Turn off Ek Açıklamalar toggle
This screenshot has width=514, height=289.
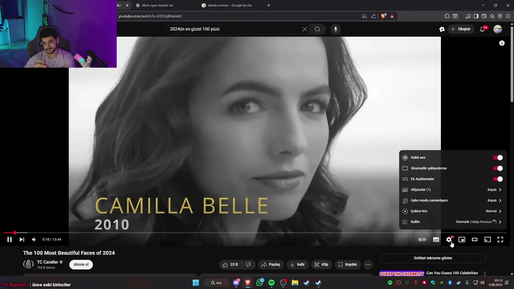498,179
